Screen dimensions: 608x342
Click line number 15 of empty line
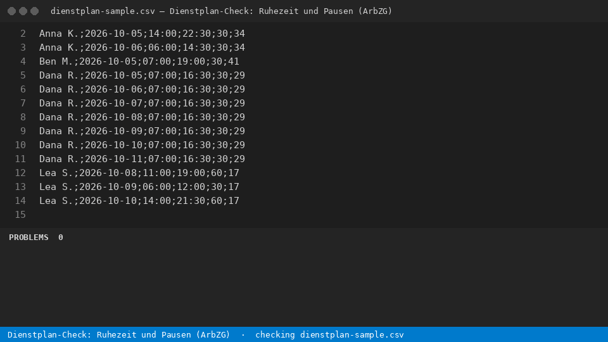point(20,215)
